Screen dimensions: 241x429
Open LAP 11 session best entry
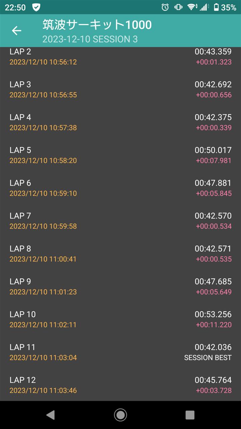(x=120, y=352)
